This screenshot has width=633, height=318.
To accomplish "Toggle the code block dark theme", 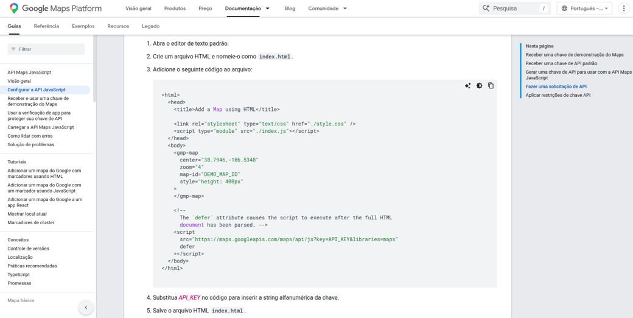I will pos(479,86).
